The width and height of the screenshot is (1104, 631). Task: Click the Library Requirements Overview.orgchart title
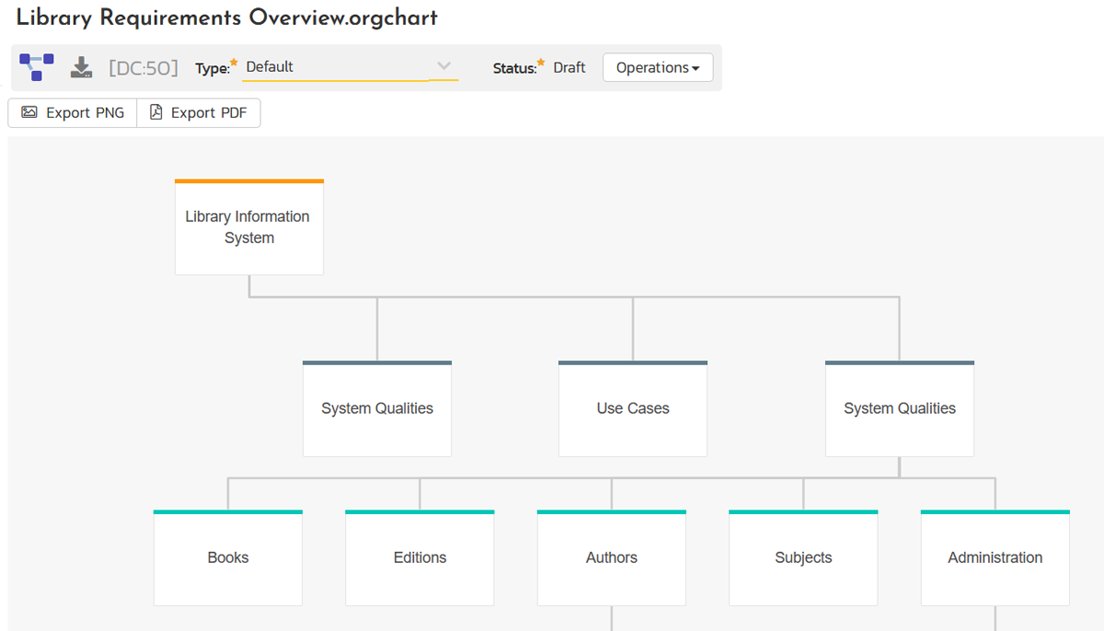click(226, 17)
